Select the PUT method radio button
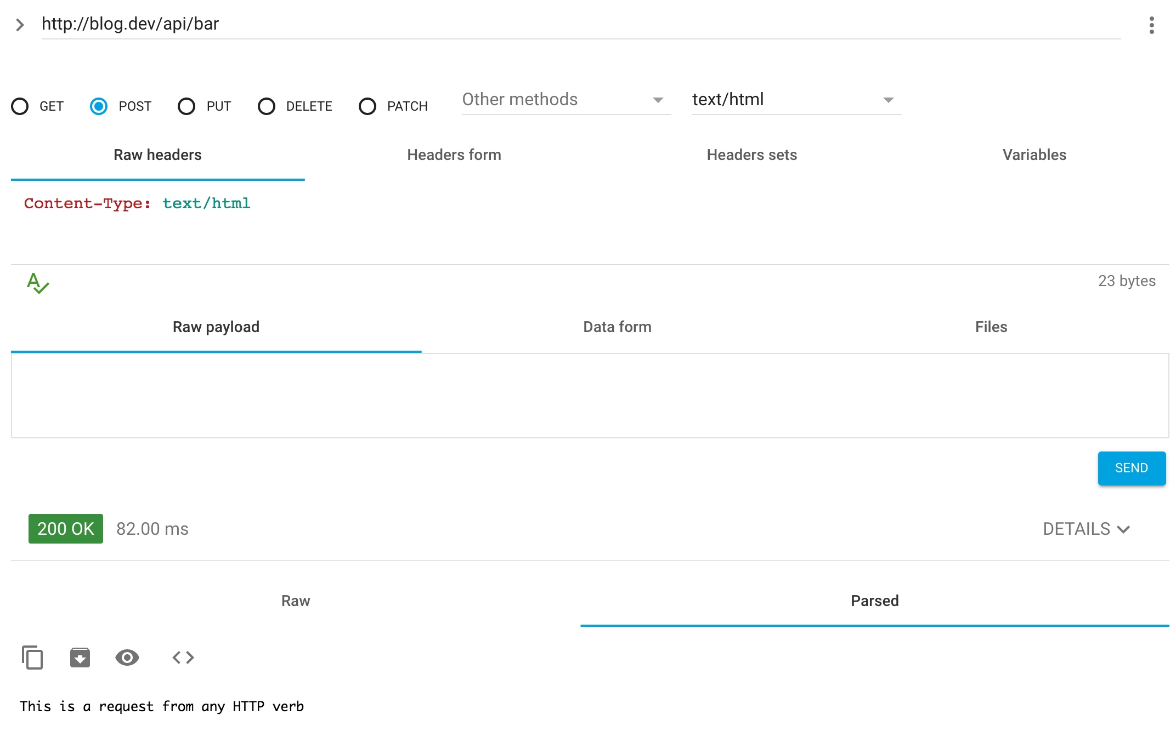This screenshot has height=743, width=1176. 186,106
